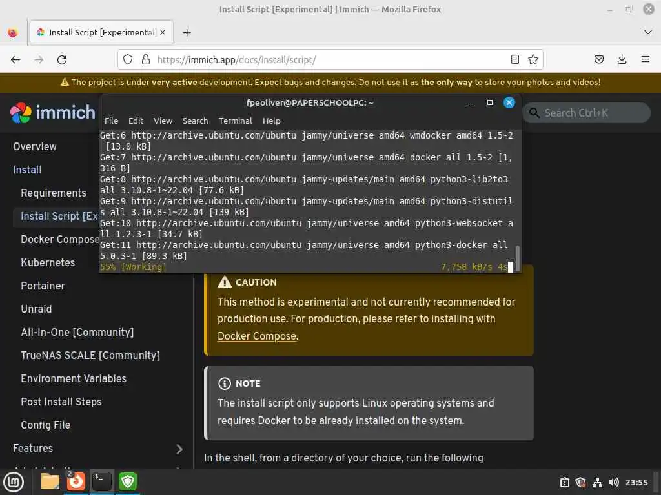Image resolution: width=661 pixels, height=495 pixels.
Task: Expand Features section chevron
Action: (x=179, y=449)
